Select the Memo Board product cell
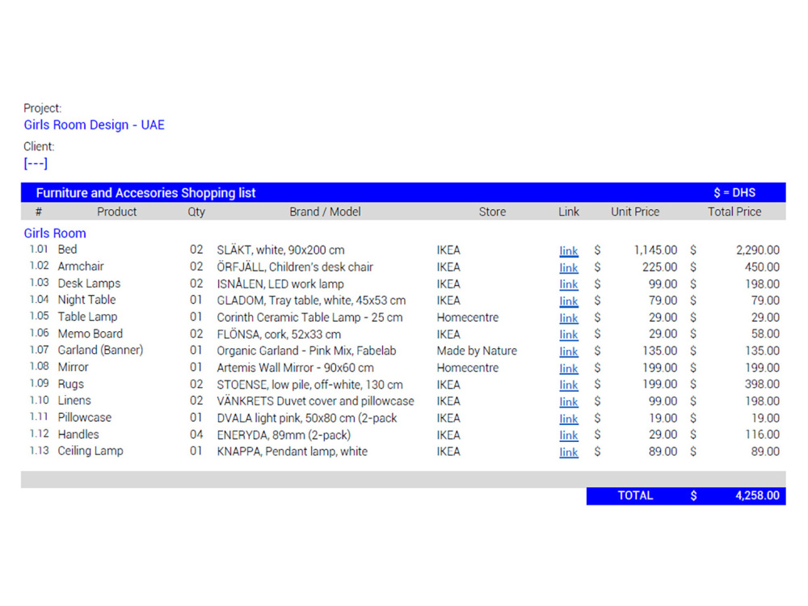Viewport: 808px width, 606px height. (90, 334)
